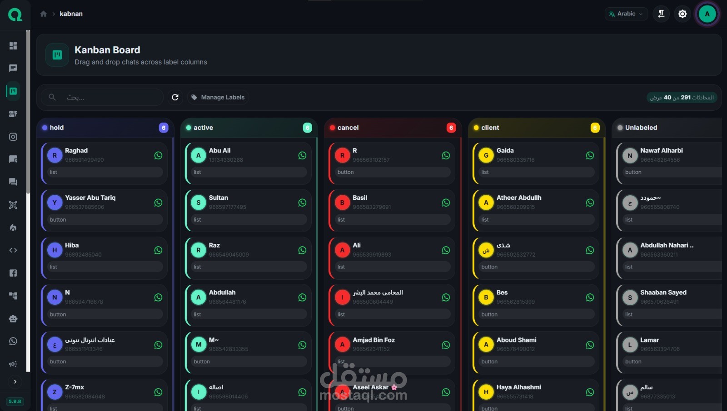Click the Manage Labels button
This screenshot has height=411, width=727.
click(x=218, y=97)
